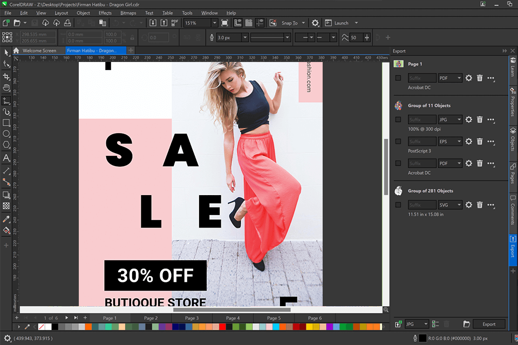Viewport: 518px width, 345px height.
Task: Select the Pan hand tool
Action: (6, 88)
